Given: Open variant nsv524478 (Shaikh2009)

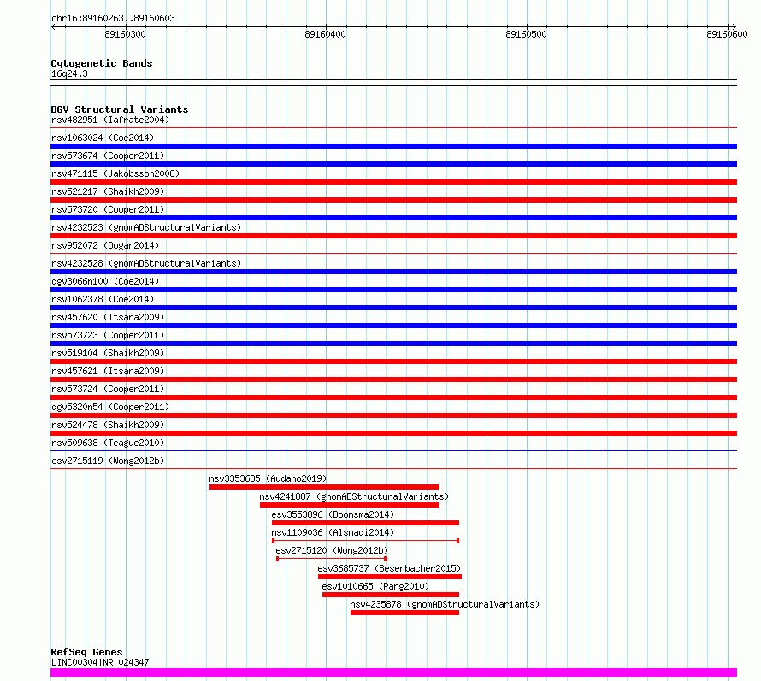Looking at the screenshot, I should 108,426.
